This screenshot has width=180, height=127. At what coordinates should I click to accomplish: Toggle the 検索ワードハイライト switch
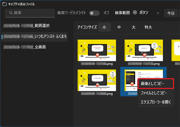pyautogui.click(x=94, y=13)
